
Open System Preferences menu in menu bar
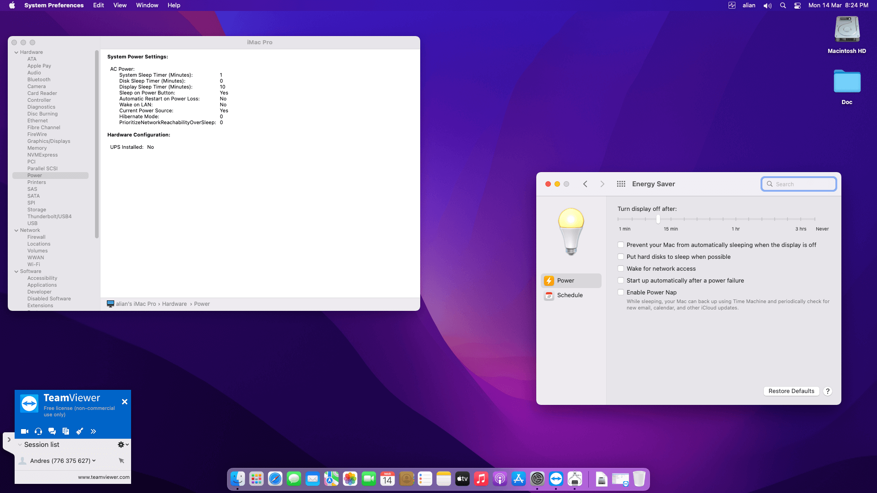54,5
